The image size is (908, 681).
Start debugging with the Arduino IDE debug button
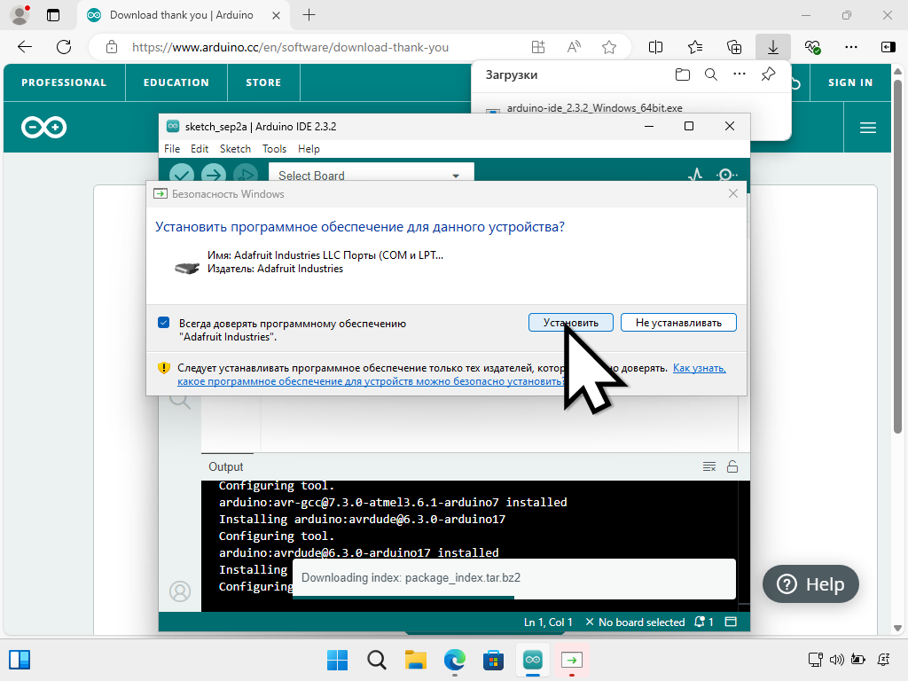click(x=246, y=175)
